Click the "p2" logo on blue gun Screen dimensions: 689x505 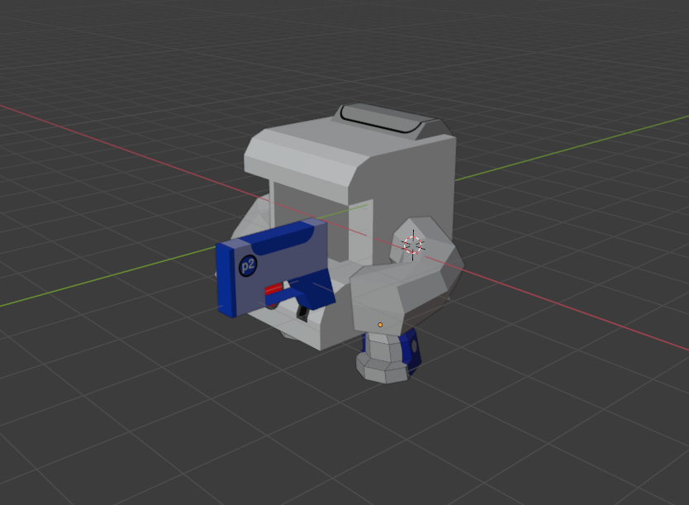tap(248, 265)
